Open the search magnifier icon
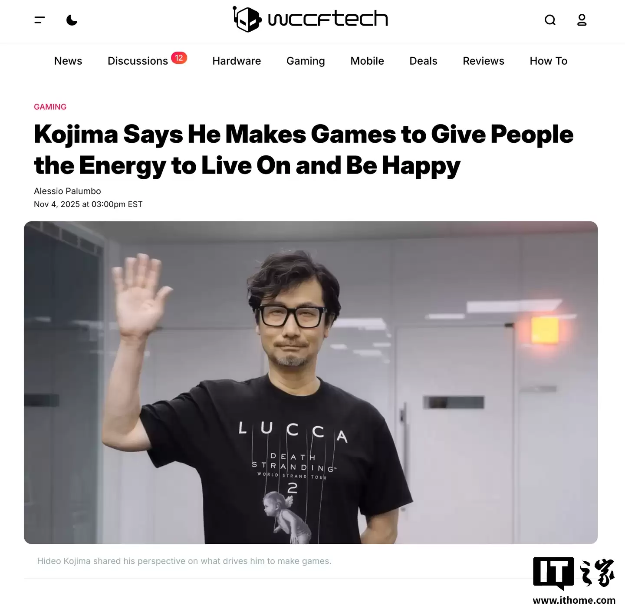The image size is (625, 612). pyautogui.click(x=550, y=20)
